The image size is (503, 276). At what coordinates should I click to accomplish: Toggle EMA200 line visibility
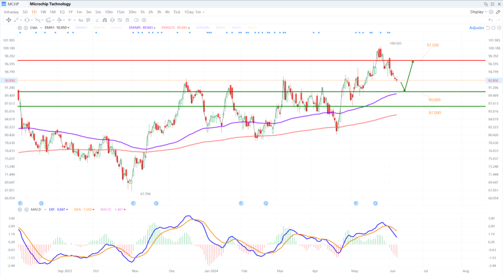click(203, 28)
